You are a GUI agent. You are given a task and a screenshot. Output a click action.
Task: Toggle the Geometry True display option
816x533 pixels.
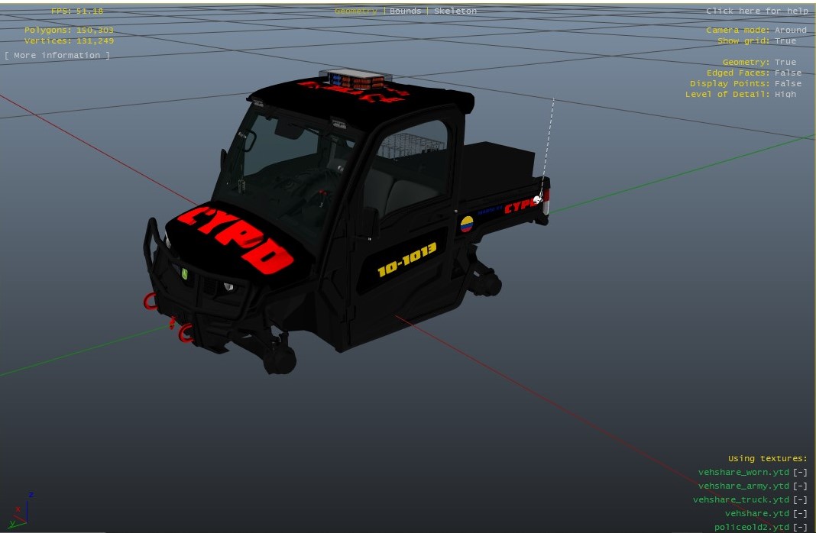pos(785,63)
